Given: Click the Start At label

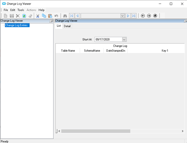Looking at the screenshot, I should (x=87, y=39).
